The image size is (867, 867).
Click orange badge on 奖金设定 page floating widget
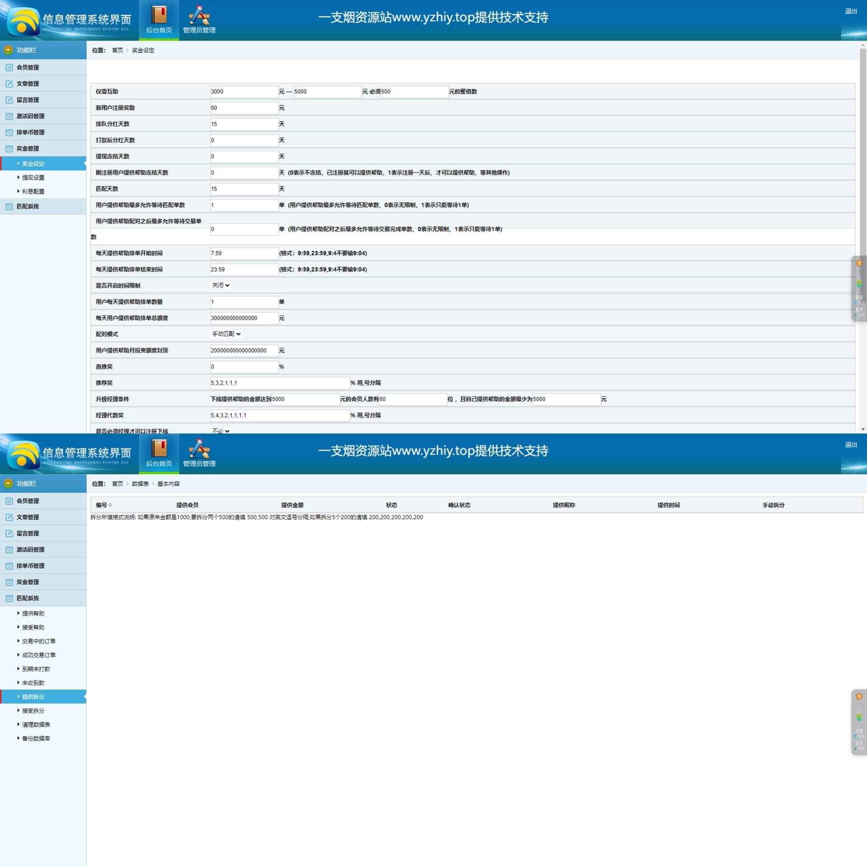pos(859,263)
